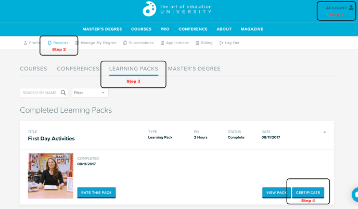Open Master's Degree nav menu
The image size is (358, 209).
pos(102,29)
